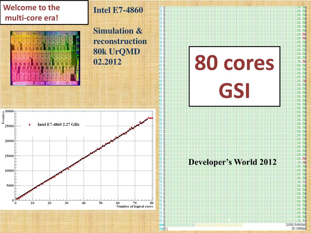The height and width of the screenshot is (233, 311).
Task: Click the "98.3%" value on CPU row 39
Action: pos(301,61)
